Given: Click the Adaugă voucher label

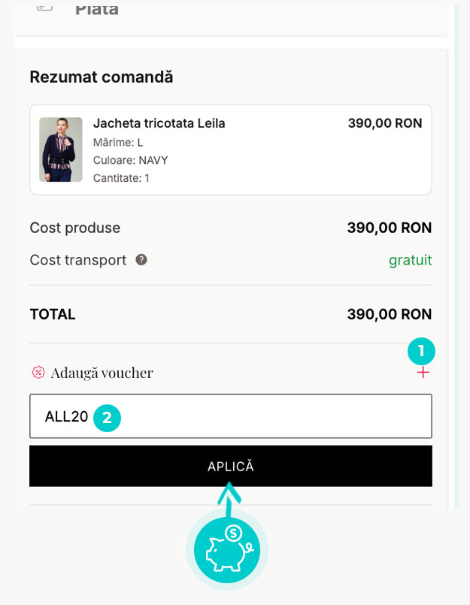Looking at the screenshot, I should 102,373.
